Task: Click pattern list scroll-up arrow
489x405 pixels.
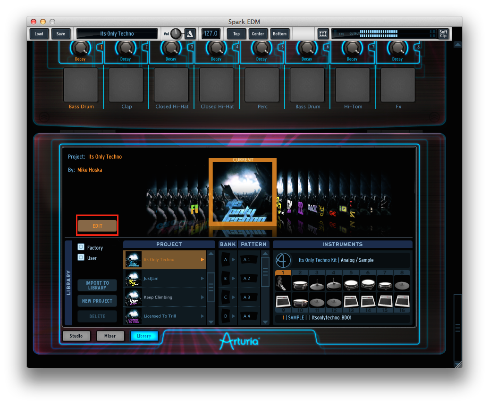Action: coord(265,254)
